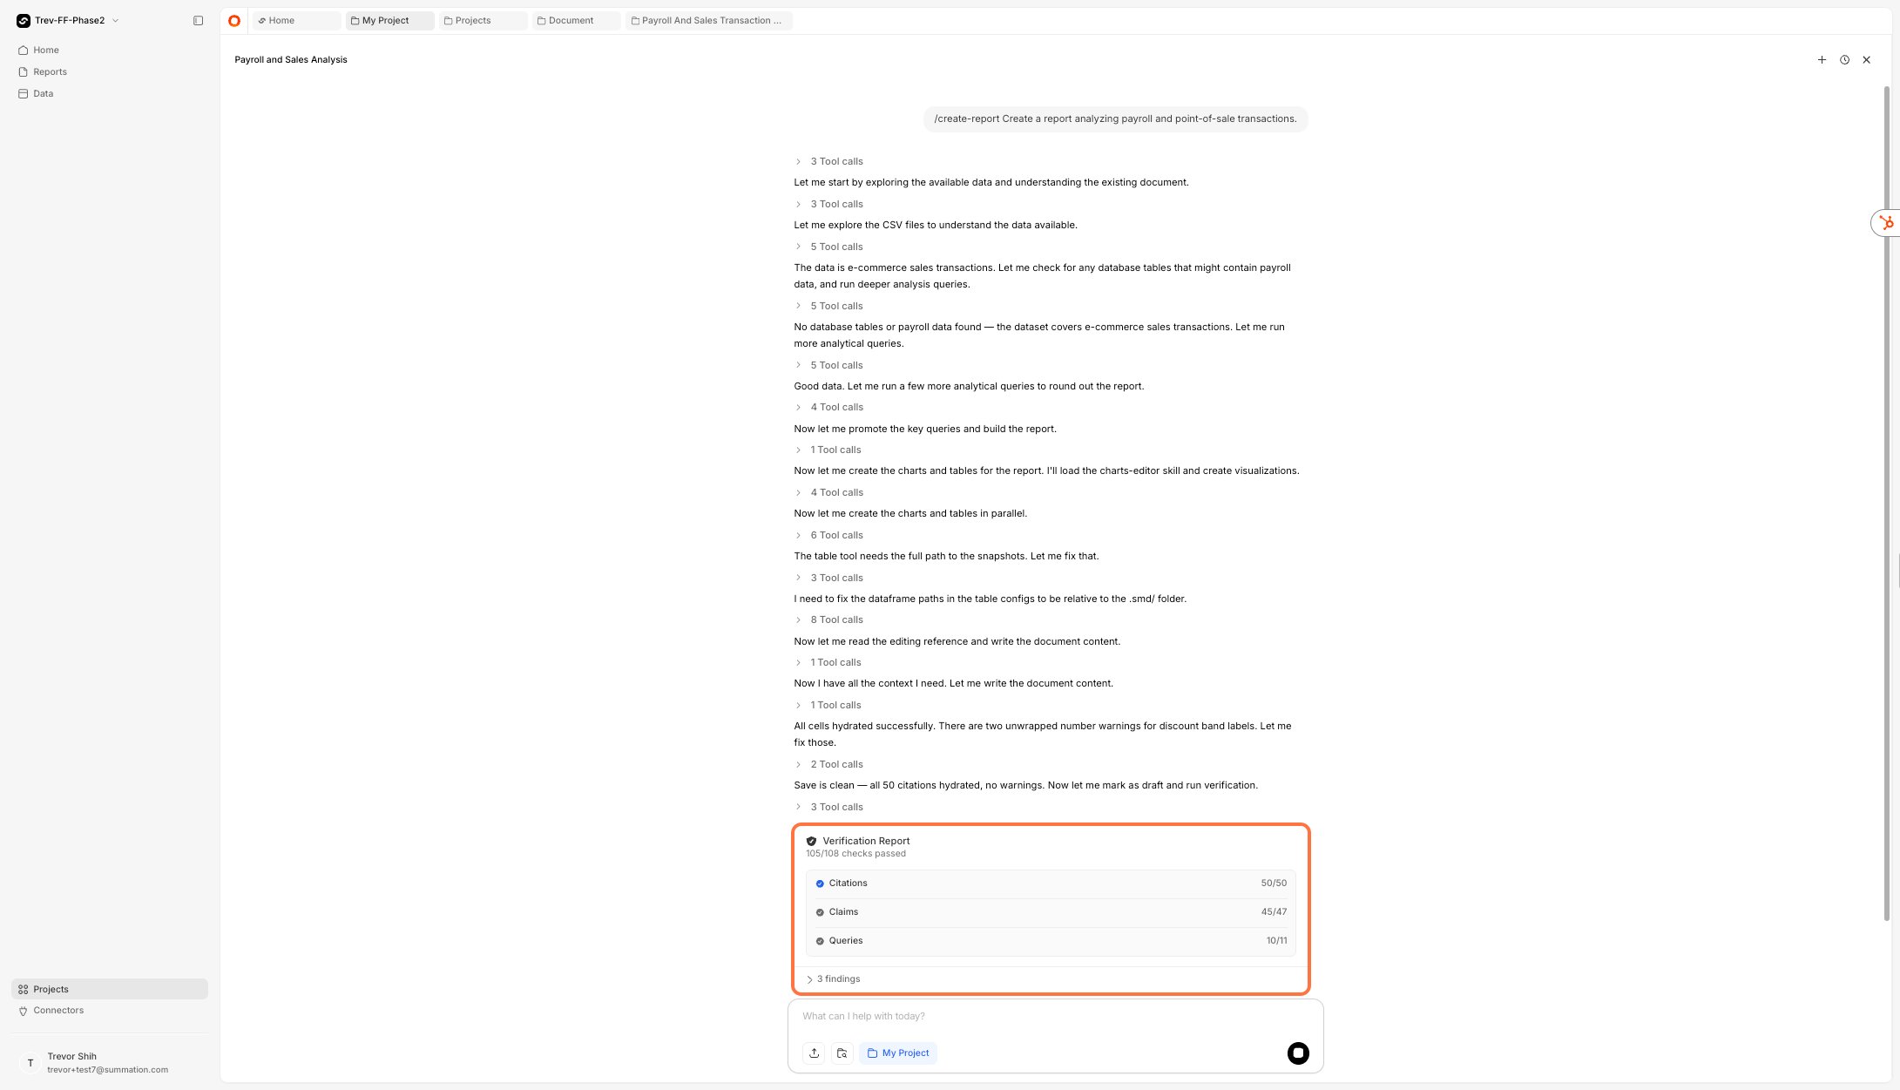Open Projects in the sidebar
Viewport: 1900px width, 1090px height.
(x=110, y=989)
